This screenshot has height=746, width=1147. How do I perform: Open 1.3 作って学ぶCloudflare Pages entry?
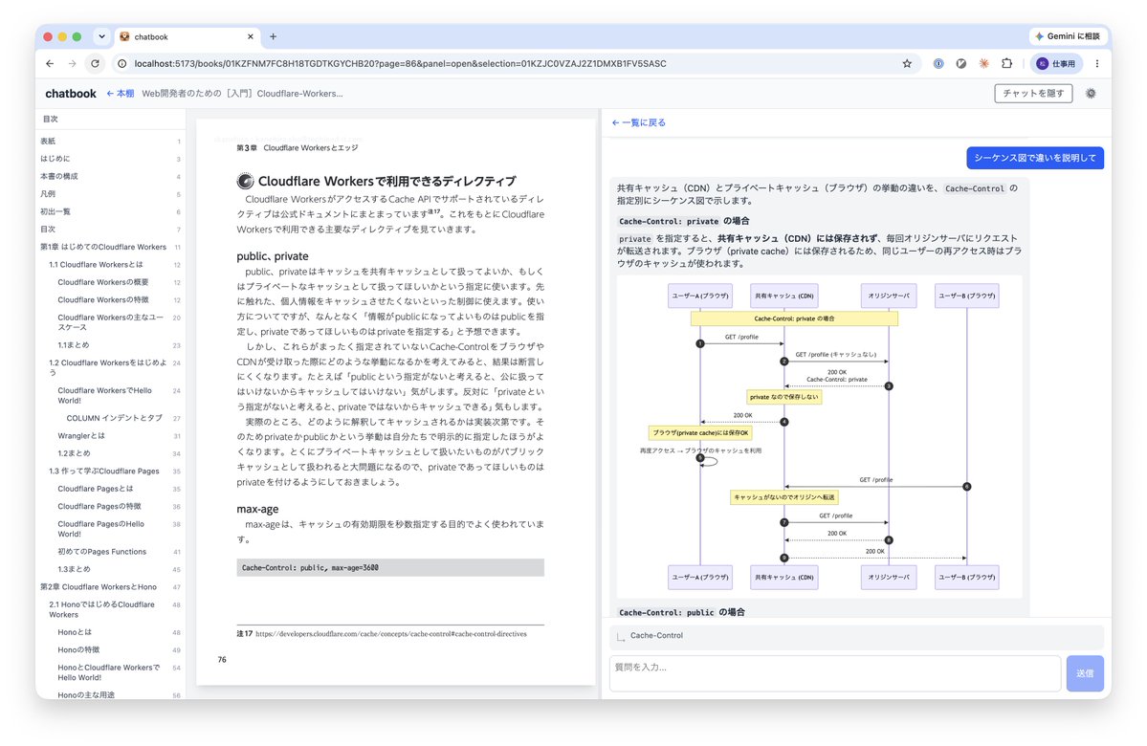pos(110,471)
